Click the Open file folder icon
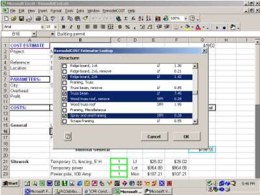The width and height of the screenshot is (260, 195). point(13,18)
